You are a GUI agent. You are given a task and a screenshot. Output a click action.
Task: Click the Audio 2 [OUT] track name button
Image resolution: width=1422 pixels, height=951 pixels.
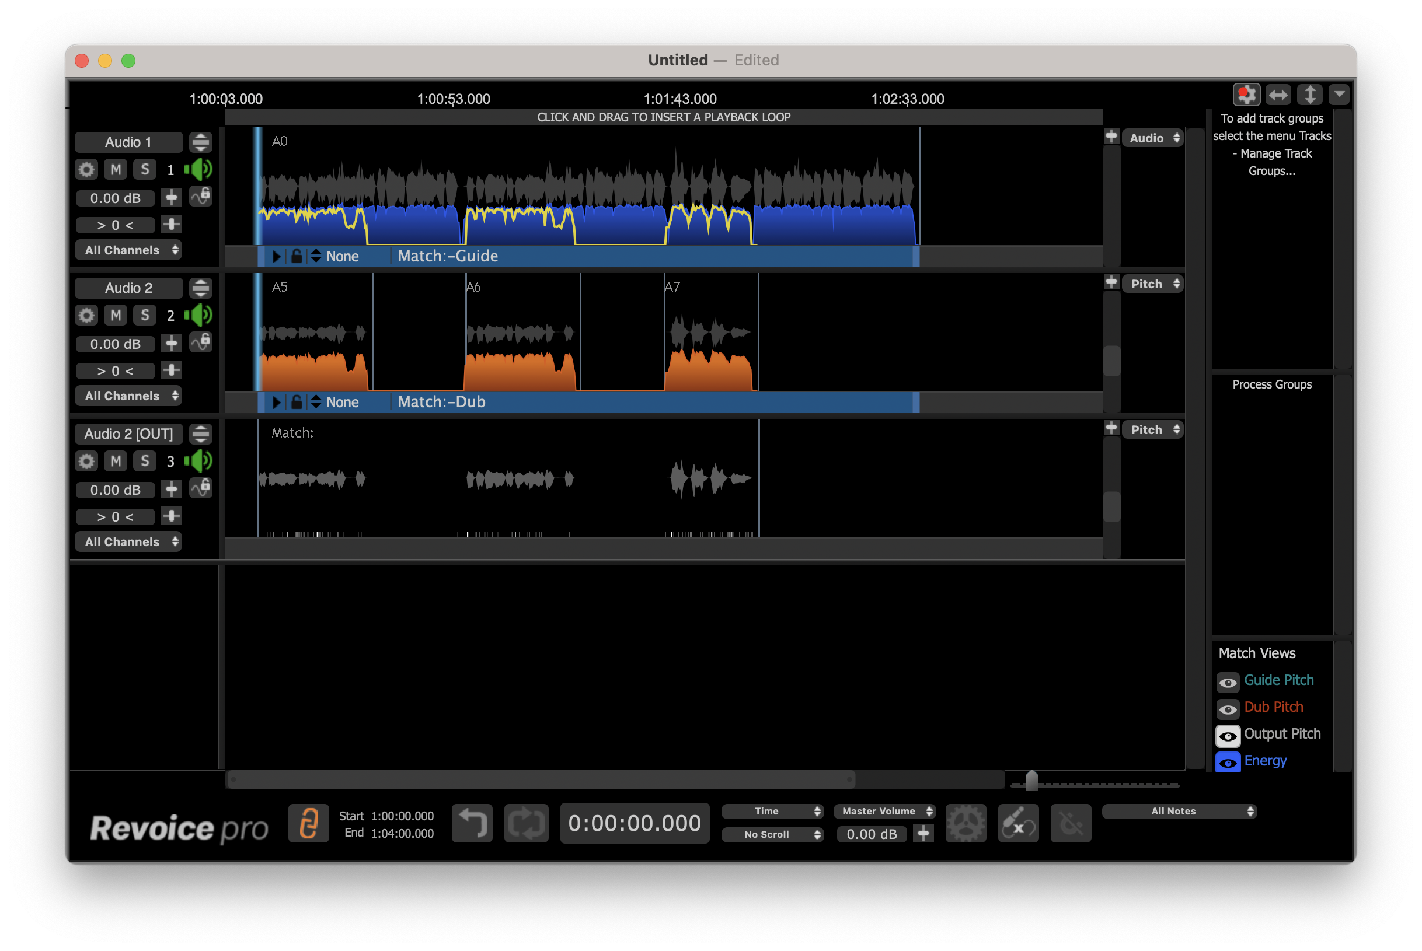click(128, 433)
